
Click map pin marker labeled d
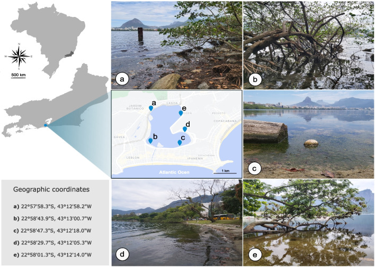pyautogui.click(x=185, y=129)
